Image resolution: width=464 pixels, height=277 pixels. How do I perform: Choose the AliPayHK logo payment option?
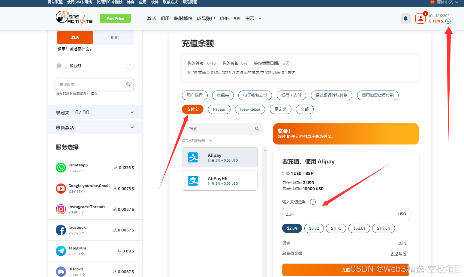[x=193, y=181]
